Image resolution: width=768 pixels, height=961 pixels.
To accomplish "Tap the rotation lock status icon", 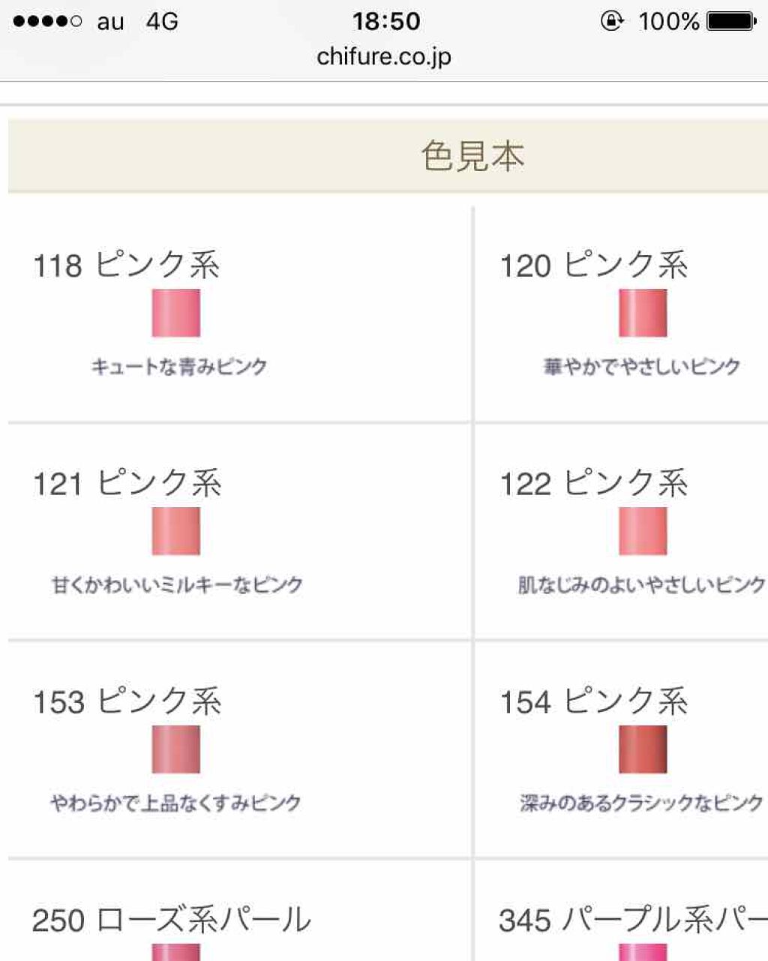I will (x=612, y=21).
